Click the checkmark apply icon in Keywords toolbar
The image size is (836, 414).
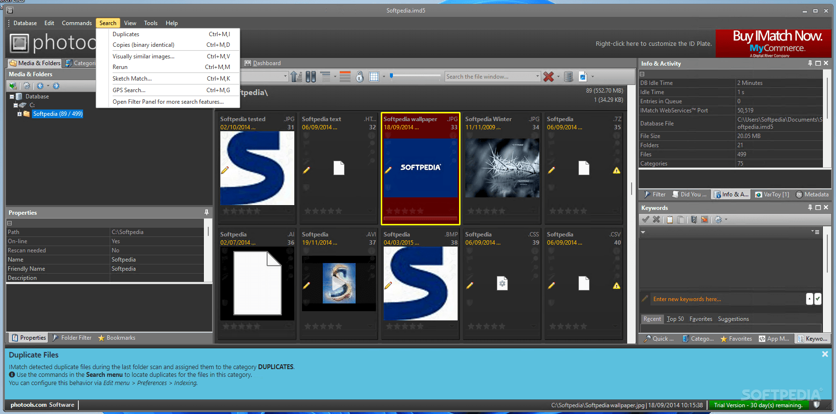(646, 220)
